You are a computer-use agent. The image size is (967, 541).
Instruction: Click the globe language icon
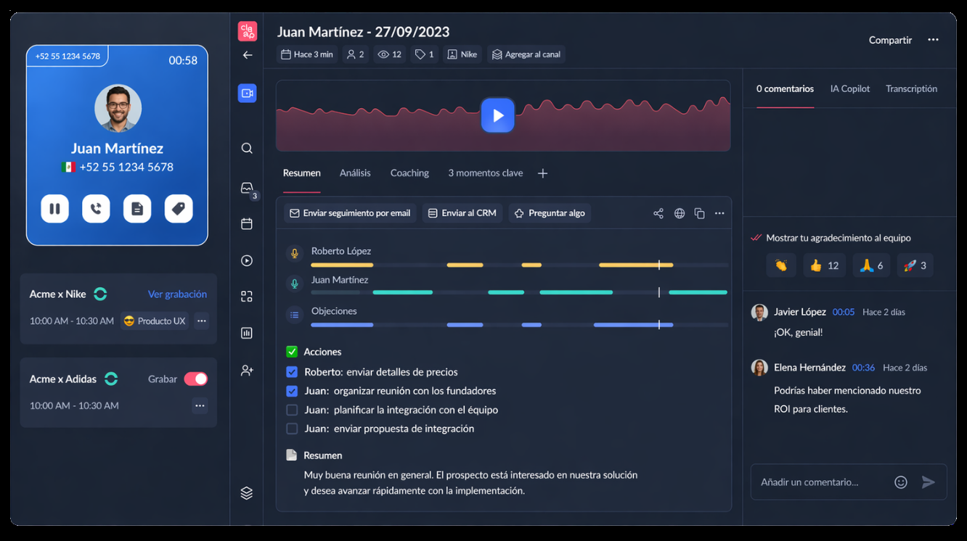tap(680, 213)
